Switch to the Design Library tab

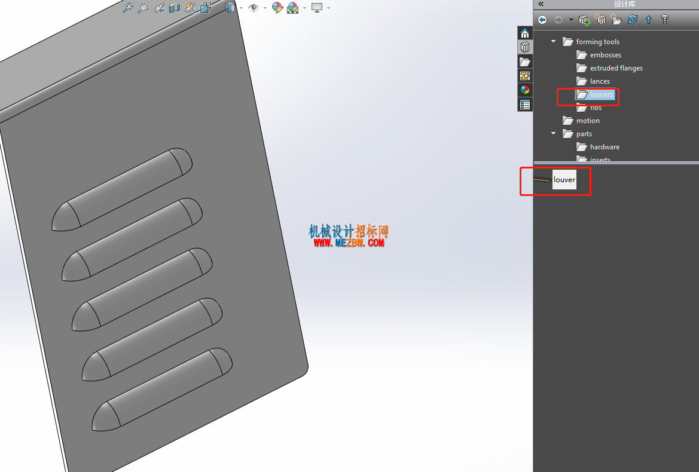(x=524, y=47)
